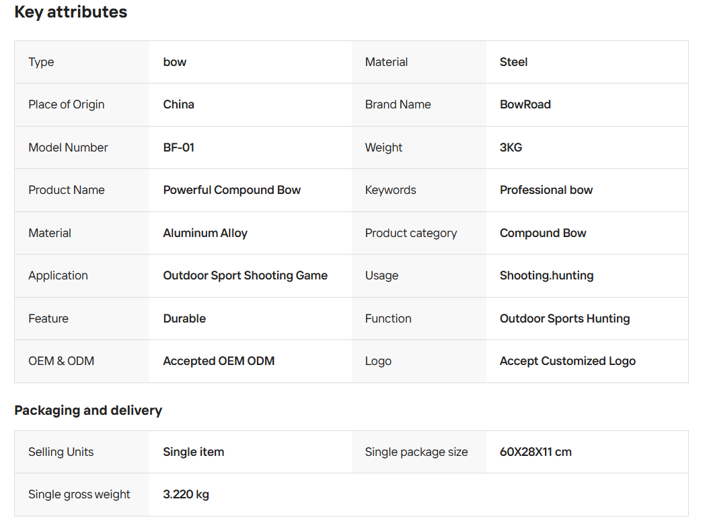Select the 3KG weight value
This screenshot has width=705, height=532.
tap(511, 147)
